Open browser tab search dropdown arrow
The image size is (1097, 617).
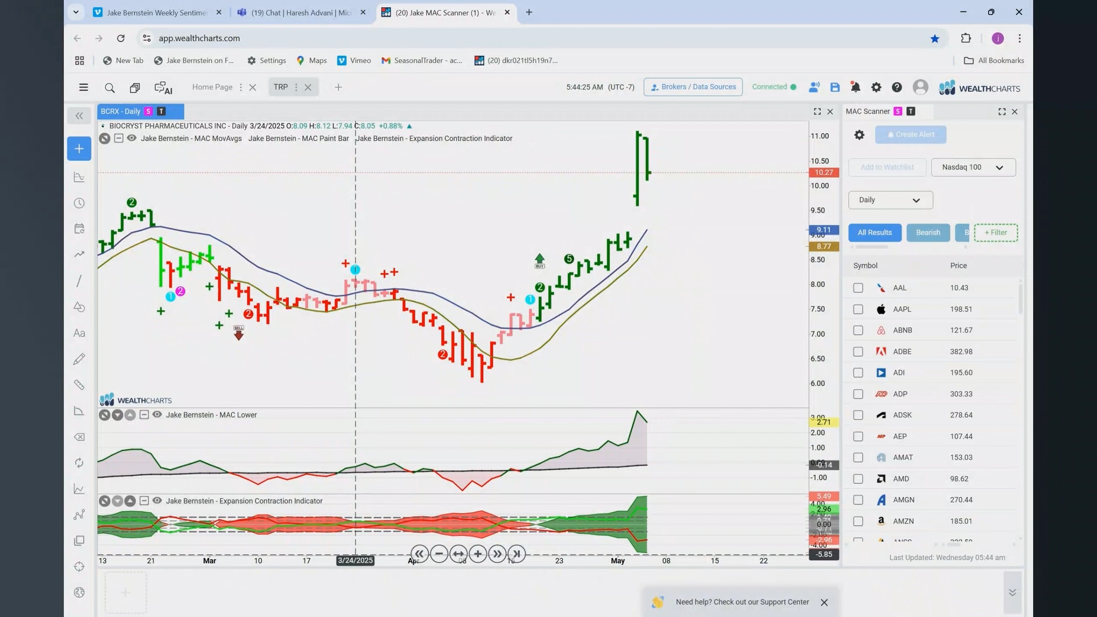pos(75,12)
